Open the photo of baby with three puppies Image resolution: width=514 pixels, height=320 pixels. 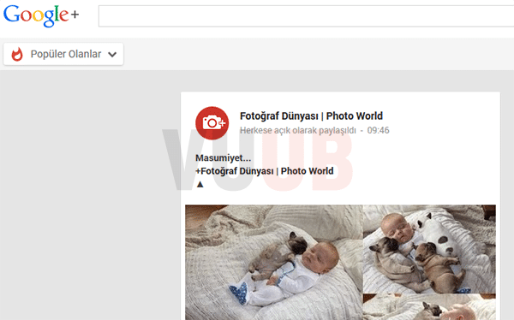(429, 249)
